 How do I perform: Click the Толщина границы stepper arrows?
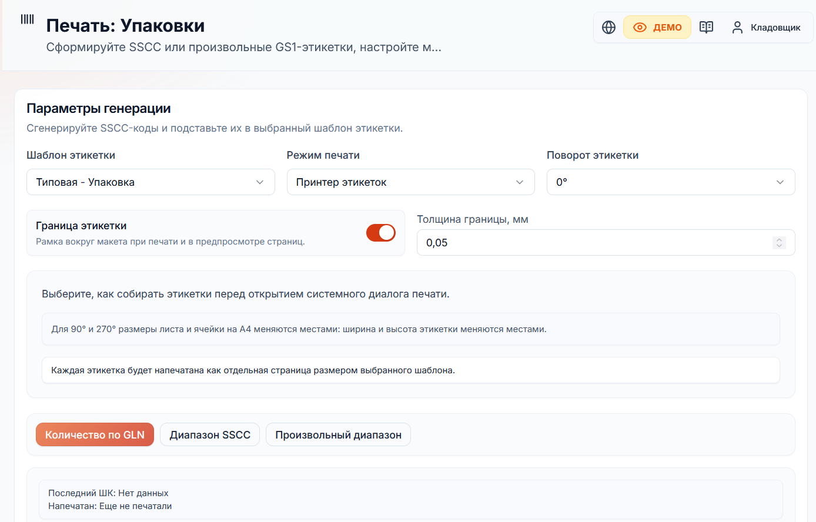[779, 243]
